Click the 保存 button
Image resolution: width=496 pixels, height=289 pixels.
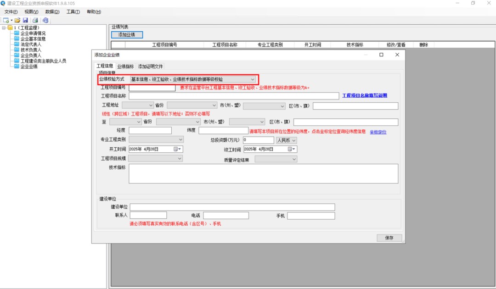[389, 238]
